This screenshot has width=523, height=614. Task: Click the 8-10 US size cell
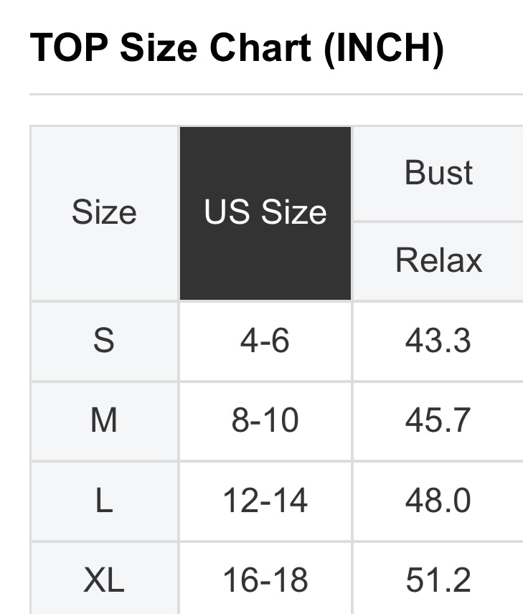click(x=265, y=421)
